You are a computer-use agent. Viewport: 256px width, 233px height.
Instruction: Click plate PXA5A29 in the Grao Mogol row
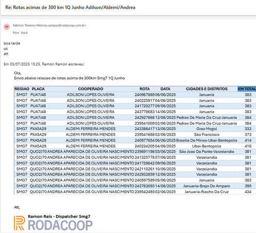coord(38,129)
